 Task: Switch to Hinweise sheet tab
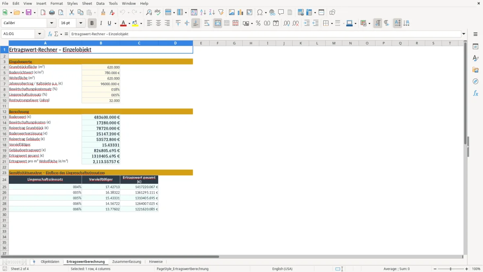[156, 262]
